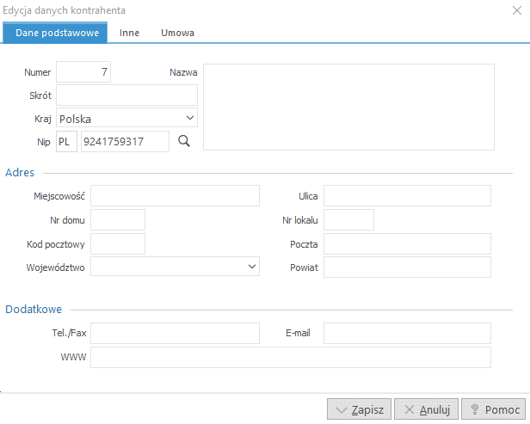Focus the Miejscowość input field
Image resolution: width=530 pixels, height=424 pixels.
click(x=176, y=195)
